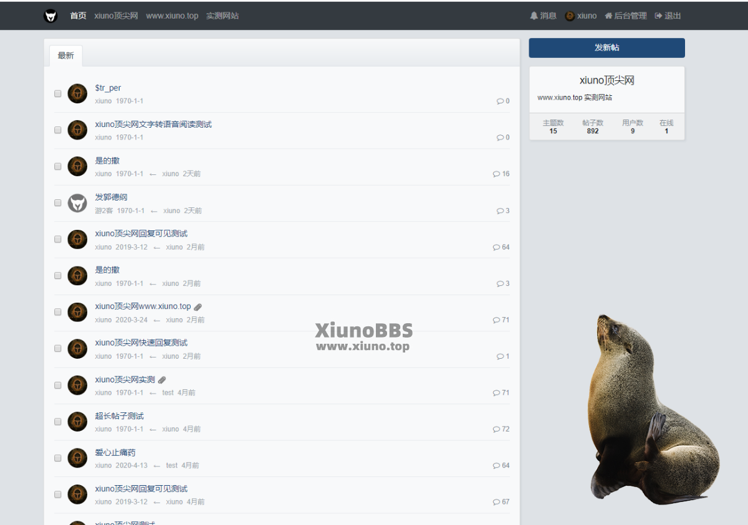Screen dimensions: 748x525
Task: Open thread xiuno顶尖网快速回复测试
Action: coord(141,343)
